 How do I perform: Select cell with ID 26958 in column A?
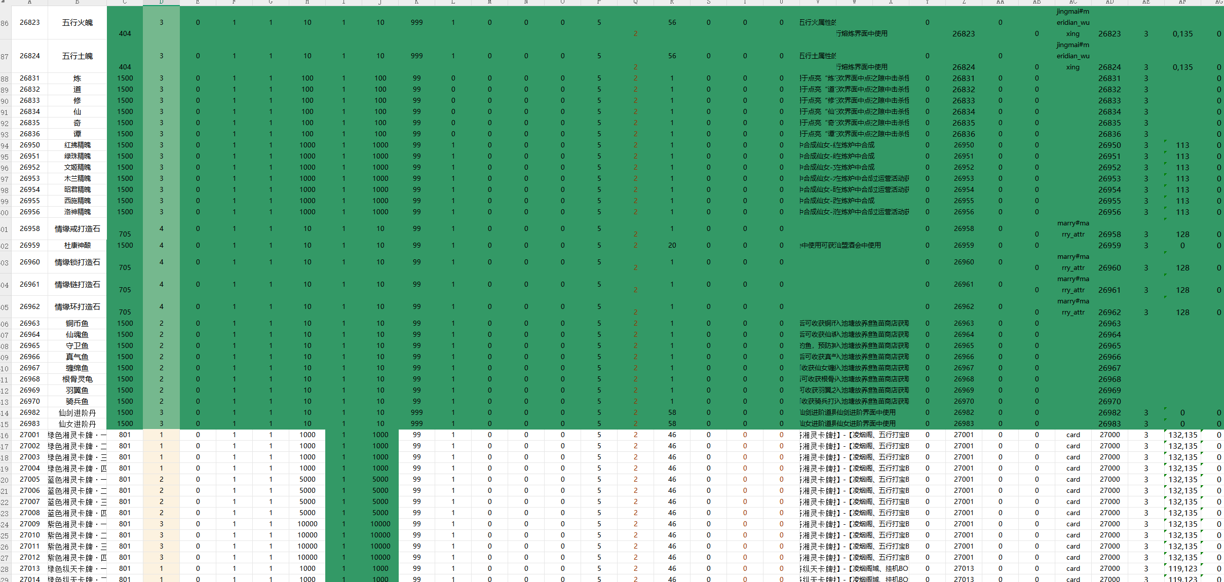coord(29,228)
